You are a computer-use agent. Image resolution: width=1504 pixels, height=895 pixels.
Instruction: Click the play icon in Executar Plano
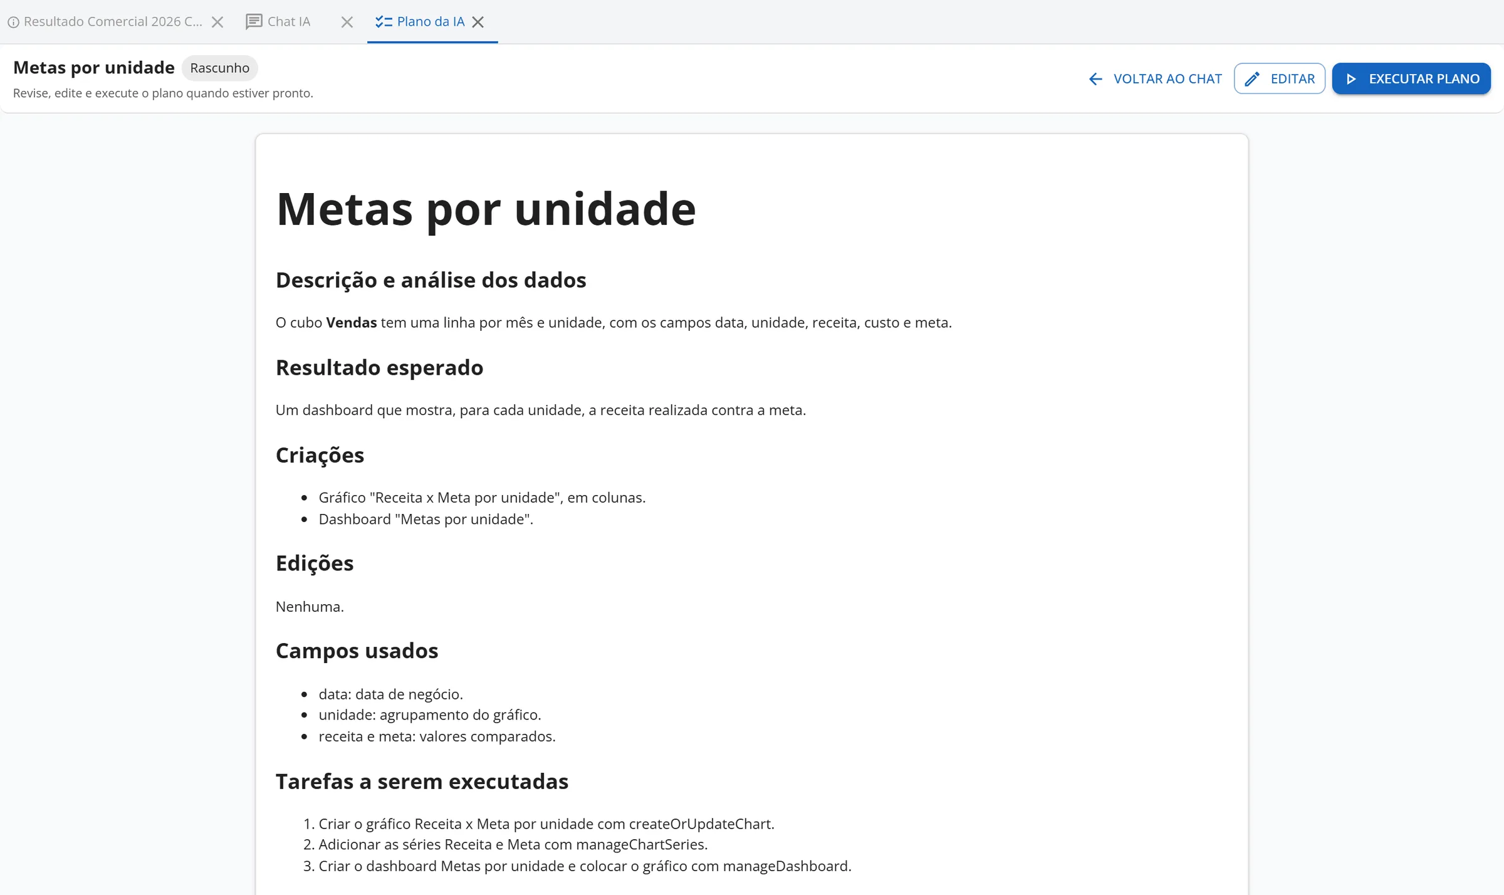pyautogui.click(x=1351, y=79)
